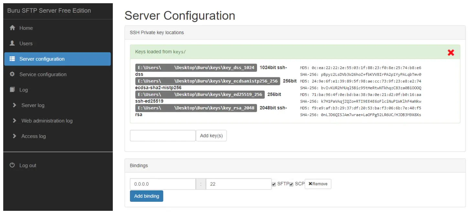Click the Log out power icon
This screenshot has height=216, width=472.
12,165
